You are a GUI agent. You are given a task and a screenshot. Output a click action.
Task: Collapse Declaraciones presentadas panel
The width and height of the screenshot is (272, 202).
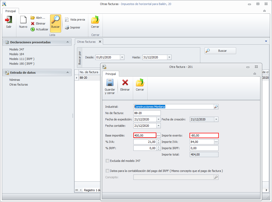[68, 42]
